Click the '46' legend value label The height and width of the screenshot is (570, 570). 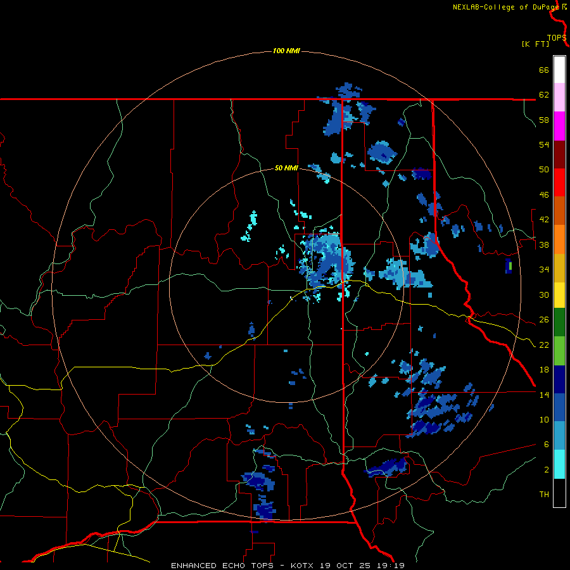[x=544, y=195]
